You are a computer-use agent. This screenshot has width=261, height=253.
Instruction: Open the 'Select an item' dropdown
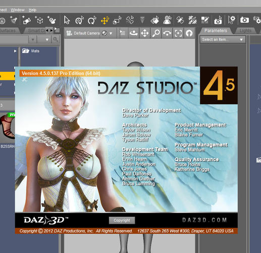tap(223, 39)
